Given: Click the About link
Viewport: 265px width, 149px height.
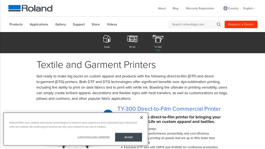Looking at the screenshot, I should tap(162, 8).
